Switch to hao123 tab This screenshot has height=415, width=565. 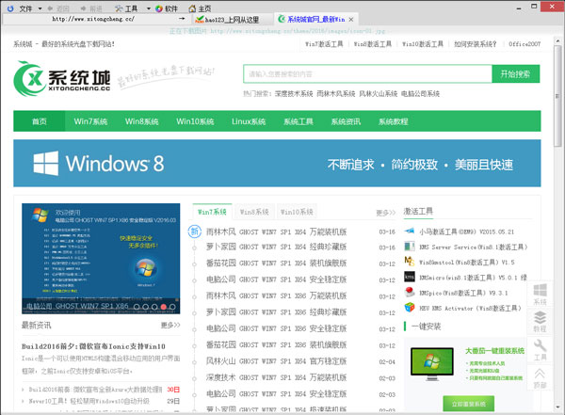[x=232, y=20]
